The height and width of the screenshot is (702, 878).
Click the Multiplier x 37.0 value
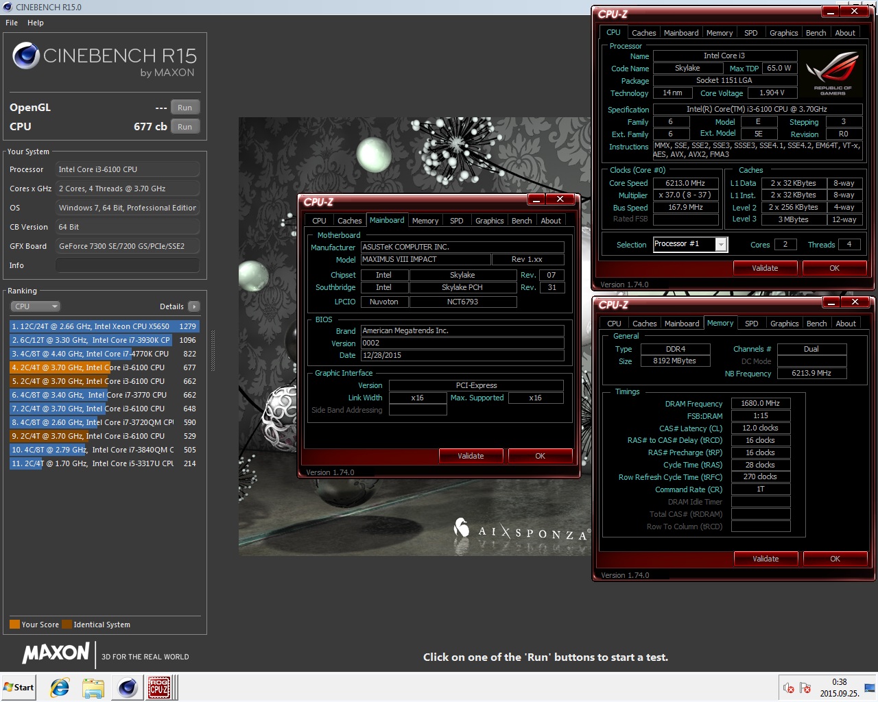[x=685, y=195]
